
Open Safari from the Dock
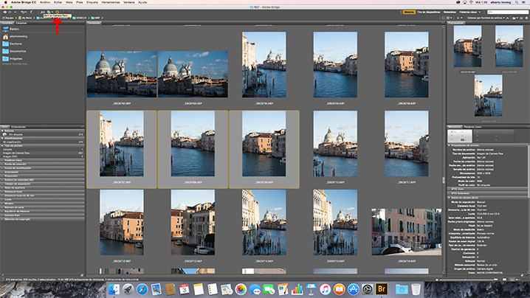pyautogui.click(x=142, y=289)
